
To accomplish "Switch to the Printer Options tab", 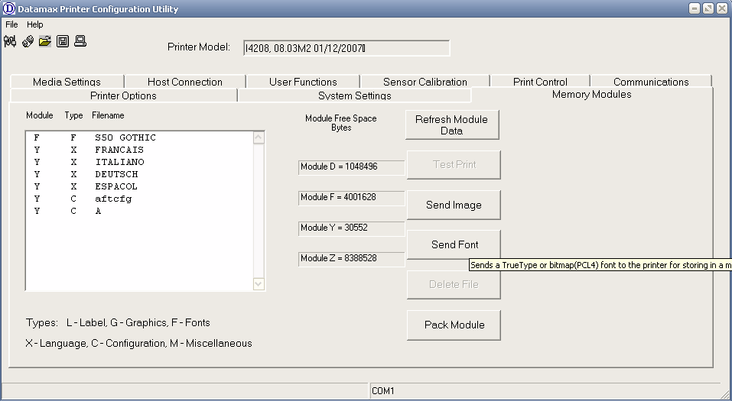I will [x=123, y=95].
